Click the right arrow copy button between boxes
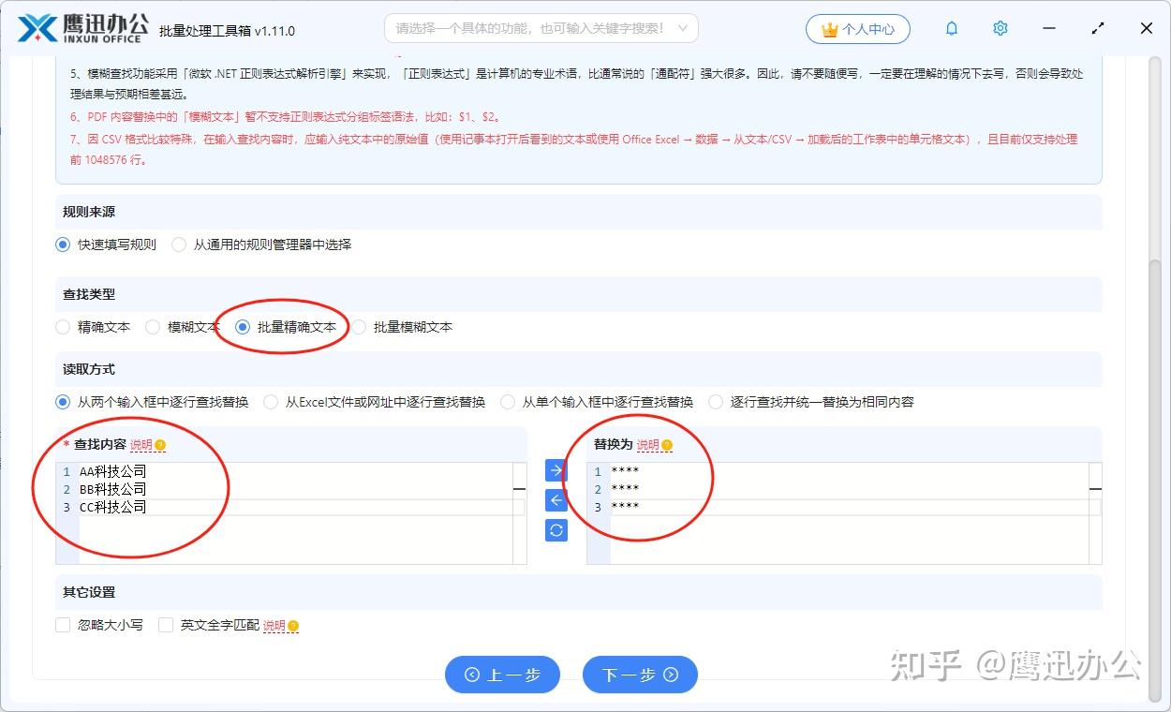1171x712 pixels. [x=556, y=470]
